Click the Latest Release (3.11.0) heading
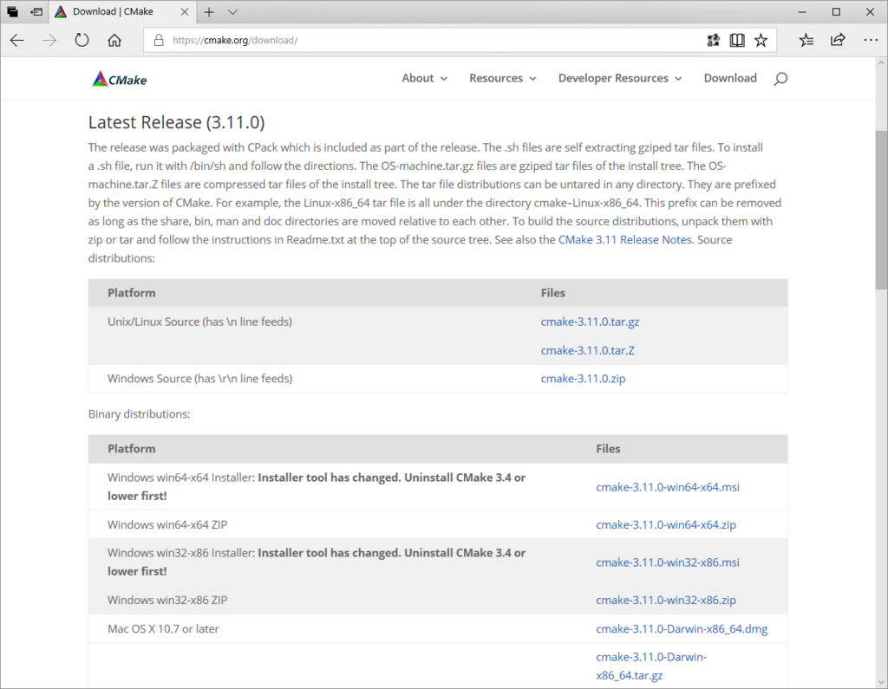The width and height of the screenshot is (888, 689). [176, 122]
